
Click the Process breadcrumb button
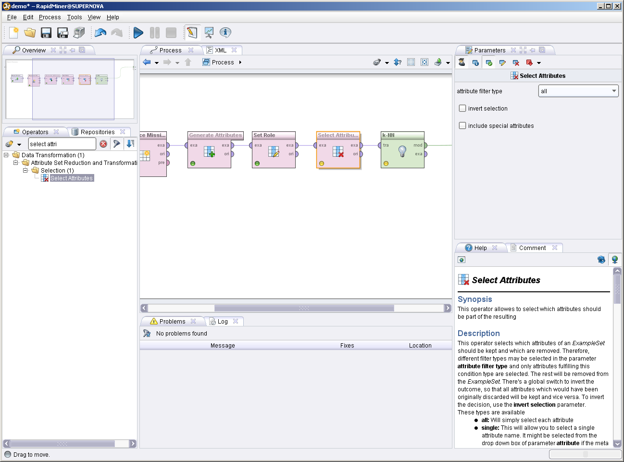[x=218, y=62]
